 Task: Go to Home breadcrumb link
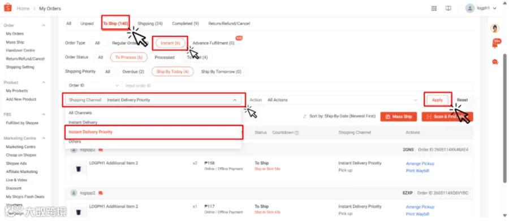[x=23, y=8]
